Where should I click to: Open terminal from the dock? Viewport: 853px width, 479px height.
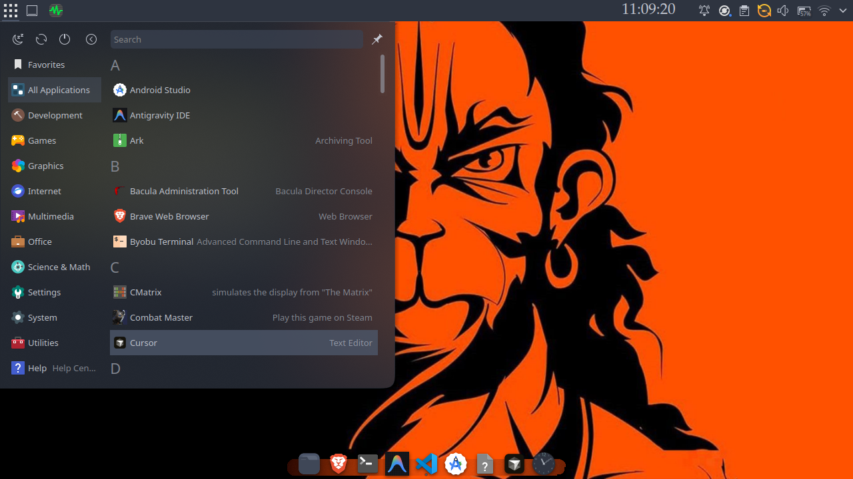[x=368, y=464]
